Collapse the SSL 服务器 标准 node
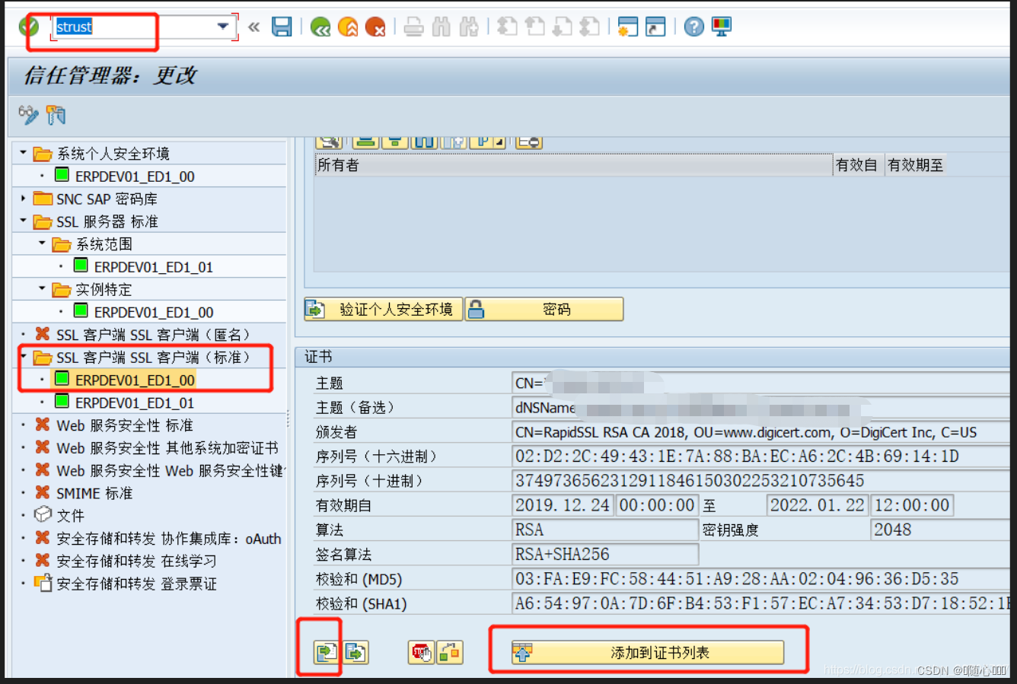The image size is (1017, 684). coord(23,221)
